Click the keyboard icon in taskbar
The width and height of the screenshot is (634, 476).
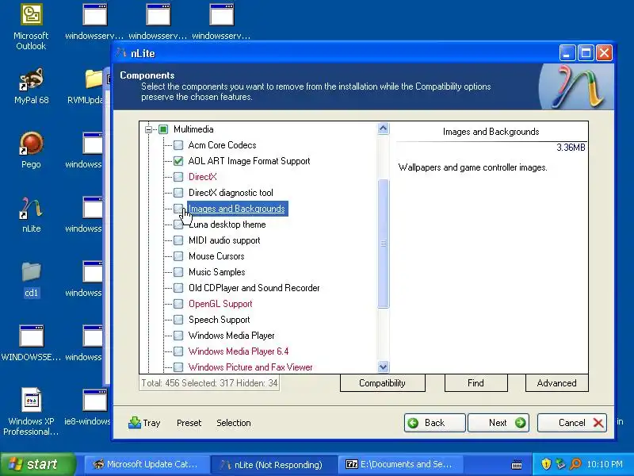point(517,465)
